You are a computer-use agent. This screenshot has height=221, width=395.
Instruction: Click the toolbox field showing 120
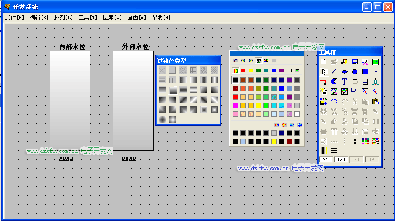[340, 160]
